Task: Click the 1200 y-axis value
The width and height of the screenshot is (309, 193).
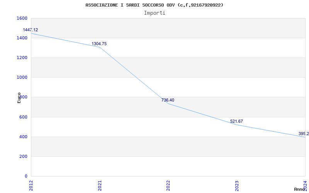Action: [x=22, y=58]
